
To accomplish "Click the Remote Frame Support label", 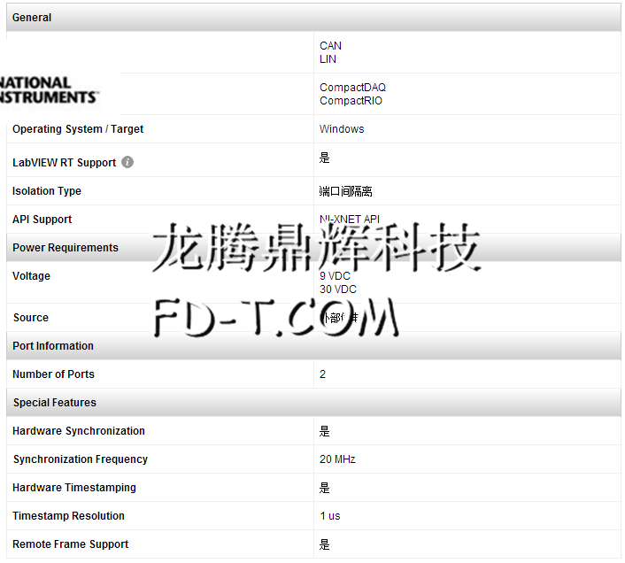I will [x=70, y=544].
